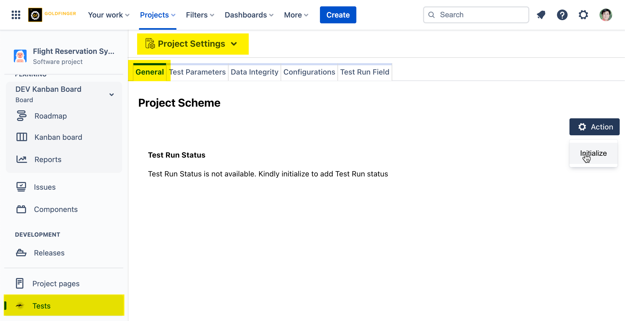Click the user profile avatar
This screenshot has width=625, height=321.
coord(606,15)
